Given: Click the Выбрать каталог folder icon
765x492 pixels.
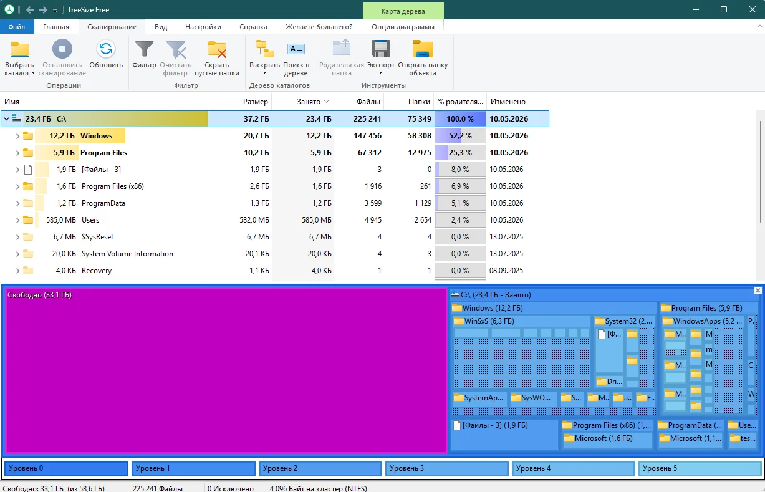Looking at the screenshot, I should [20, 49].
